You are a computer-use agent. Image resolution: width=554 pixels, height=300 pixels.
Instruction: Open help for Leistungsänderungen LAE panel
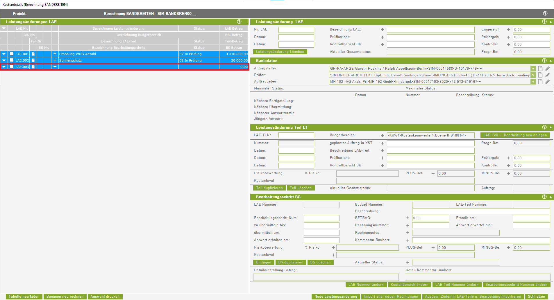[x=239, y=21]
